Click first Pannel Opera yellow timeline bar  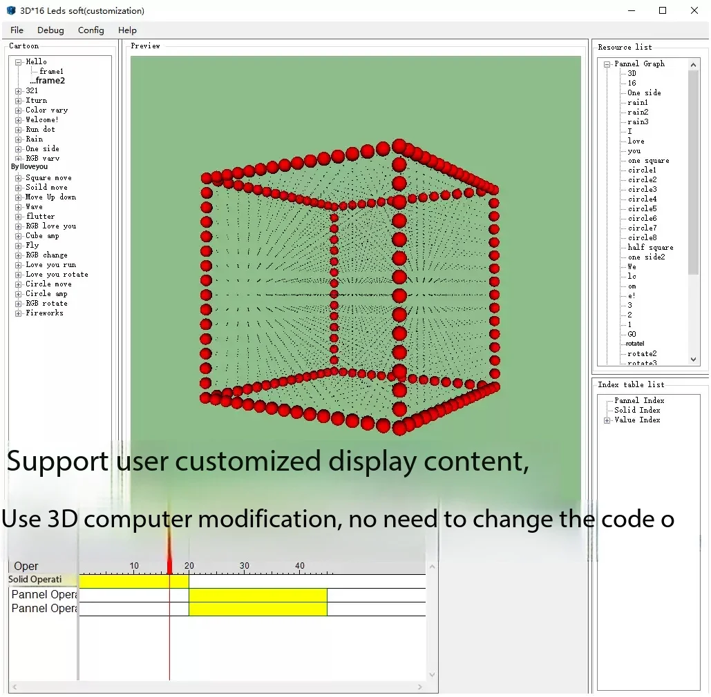(x=258, y=595)
